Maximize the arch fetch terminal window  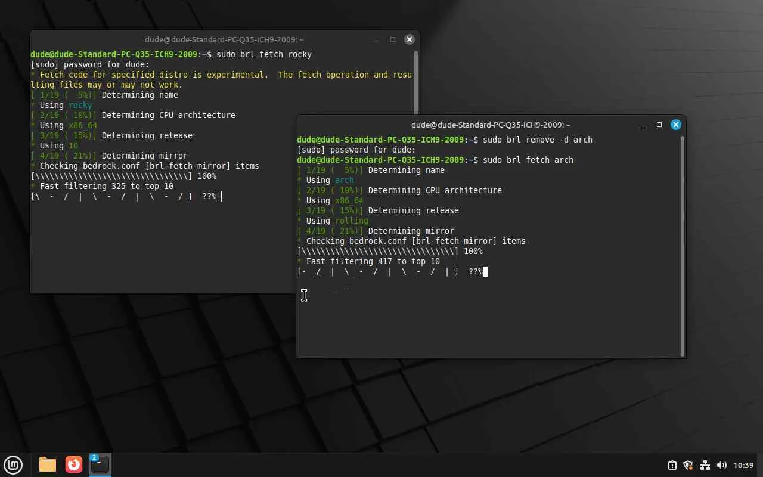[x=659, y=125]
